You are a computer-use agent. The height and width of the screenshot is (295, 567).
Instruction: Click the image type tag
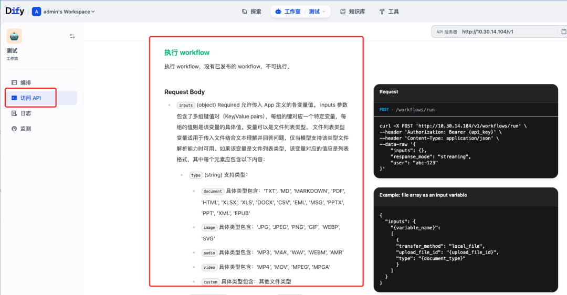(209, 227)
